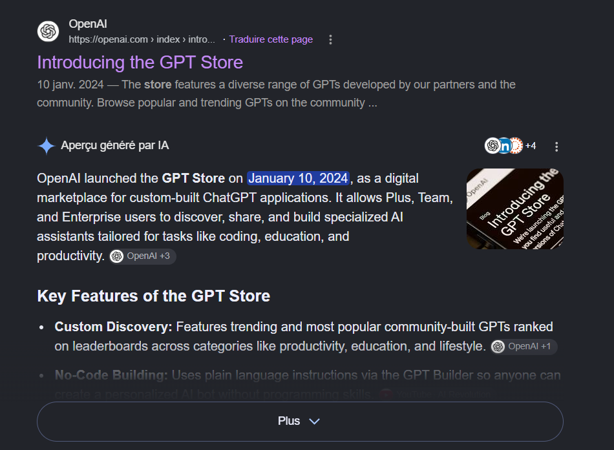Open the three-dot options of Aperçu généré par IA
The width and height of the screenshot is (614, 450).
(556, 147)
